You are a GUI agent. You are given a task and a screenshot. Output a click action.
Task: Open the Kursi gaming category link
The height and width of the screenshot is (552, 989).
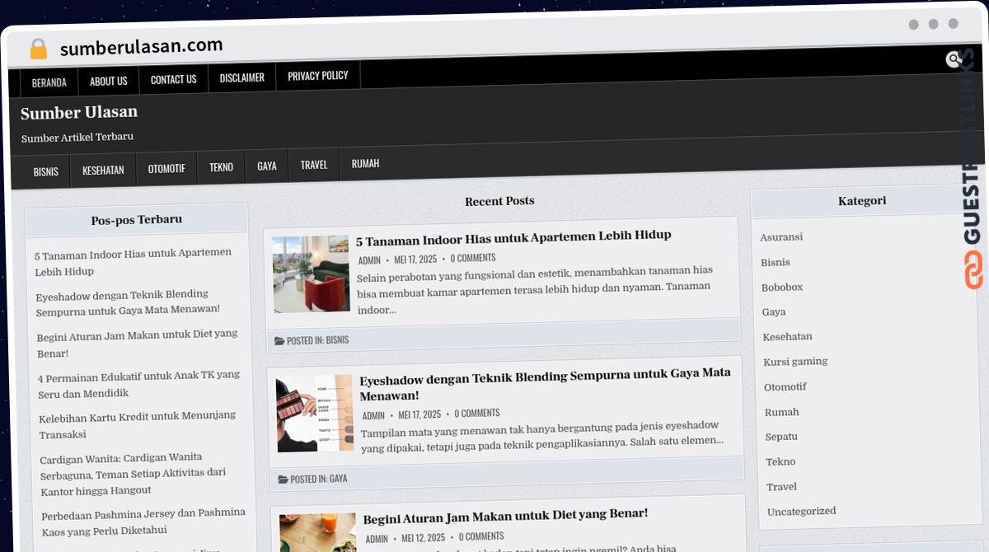795,362
